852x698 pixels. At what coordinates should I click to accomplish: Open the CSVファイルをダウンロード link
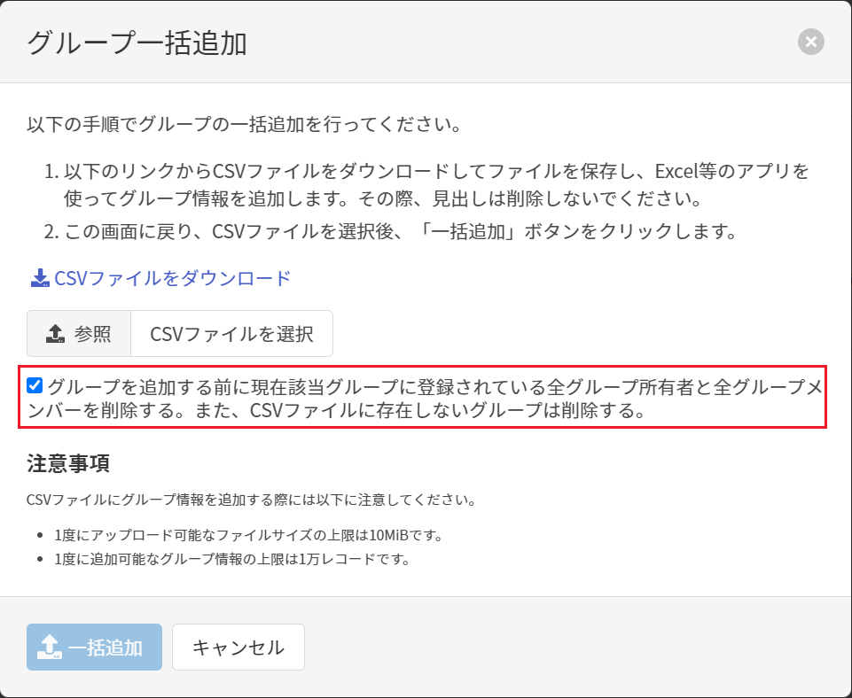point(172,278)
